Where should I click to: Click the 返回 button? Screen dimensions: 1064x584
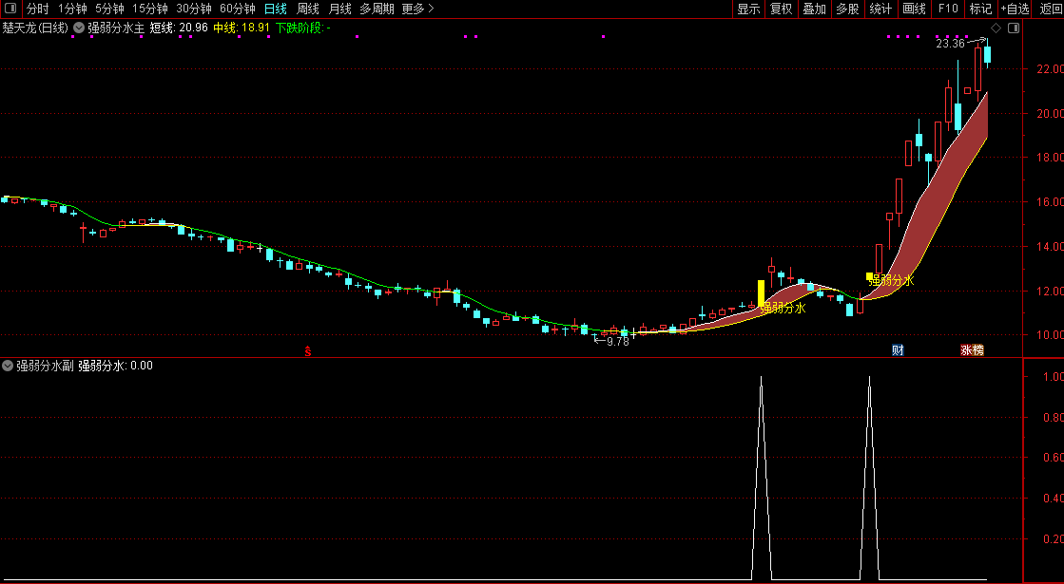[x=1050, y=9]
